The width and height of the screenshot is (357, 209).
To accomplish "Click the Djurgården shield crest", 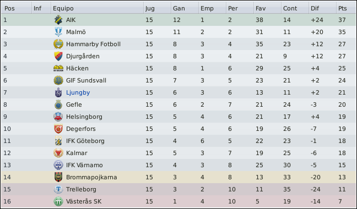I will 58,56.
